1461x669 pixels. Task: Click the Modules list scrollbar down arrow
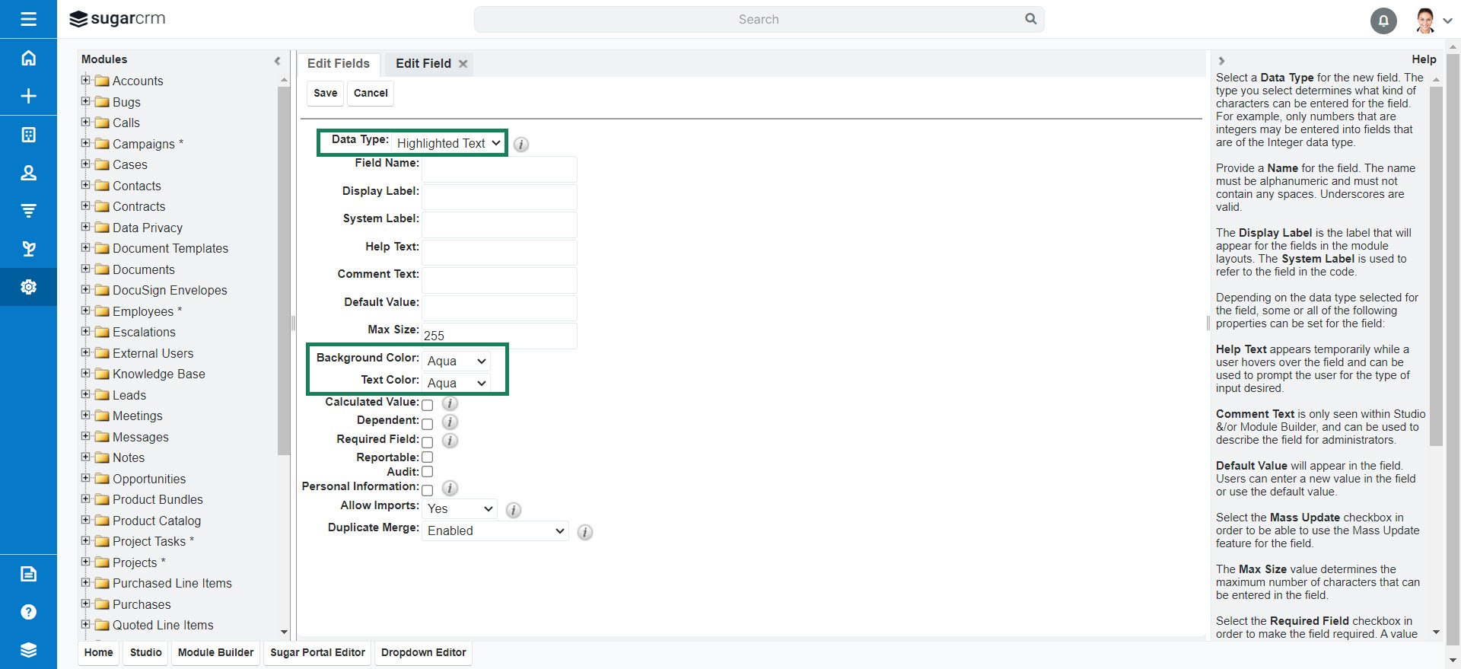coord(284,632)
